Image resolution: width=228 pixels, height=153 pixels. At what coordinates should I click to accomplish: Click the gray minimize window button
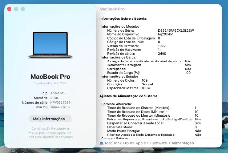coord(16,9)
